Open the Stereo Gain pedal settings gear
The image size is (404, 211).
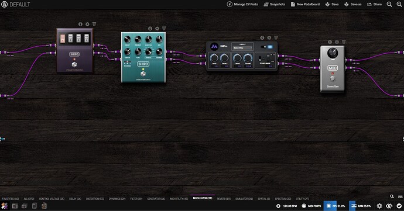tap(337, 42)
